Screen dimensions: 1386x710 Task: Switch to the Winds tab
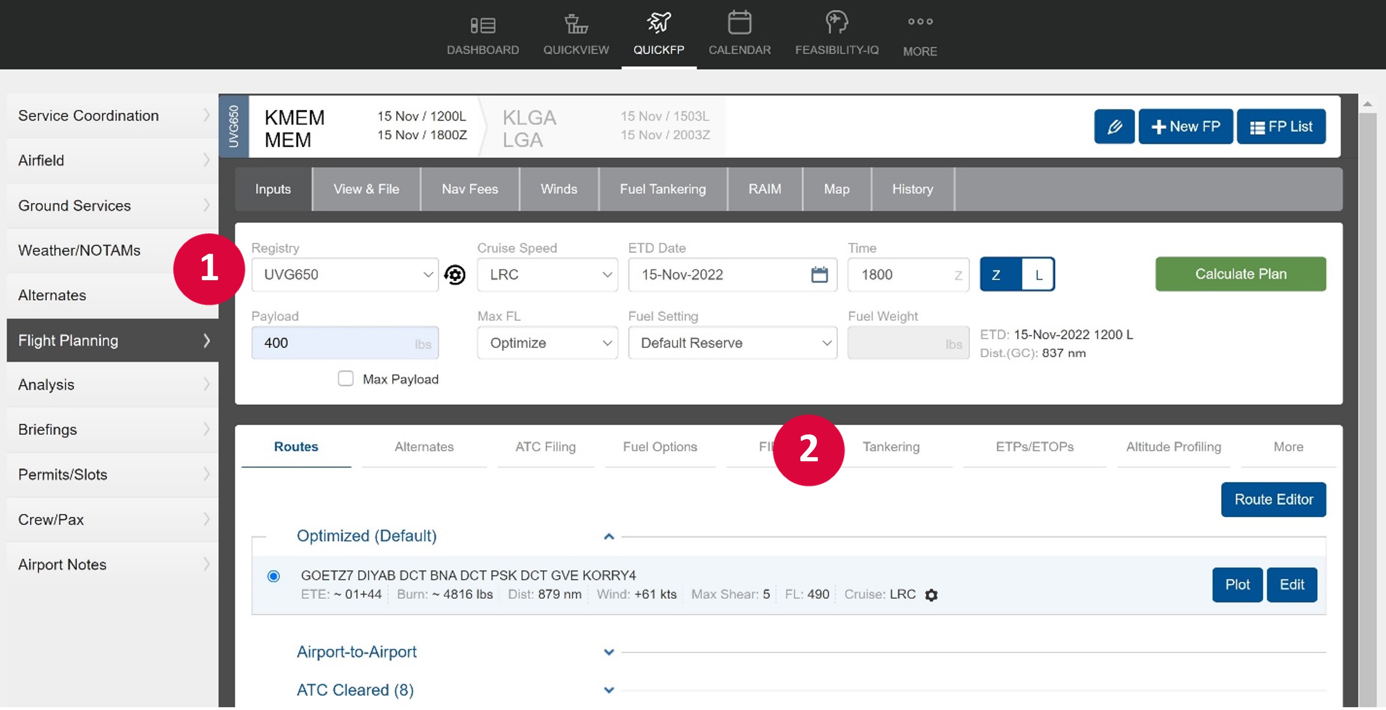click(558, 189)
